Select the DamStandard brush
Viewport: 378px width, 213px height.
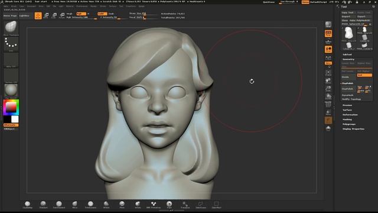pyautogui.click(x=59, y=205)
